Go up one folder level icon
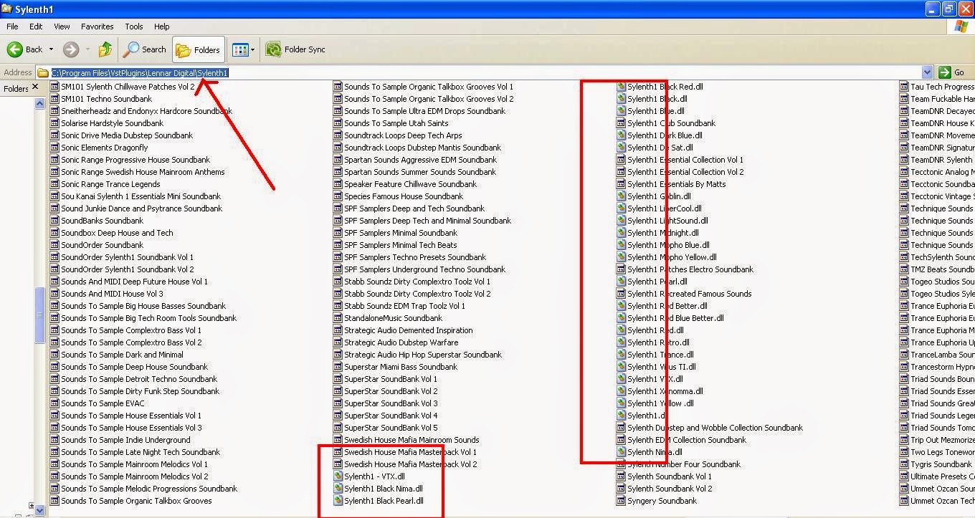 105,49
